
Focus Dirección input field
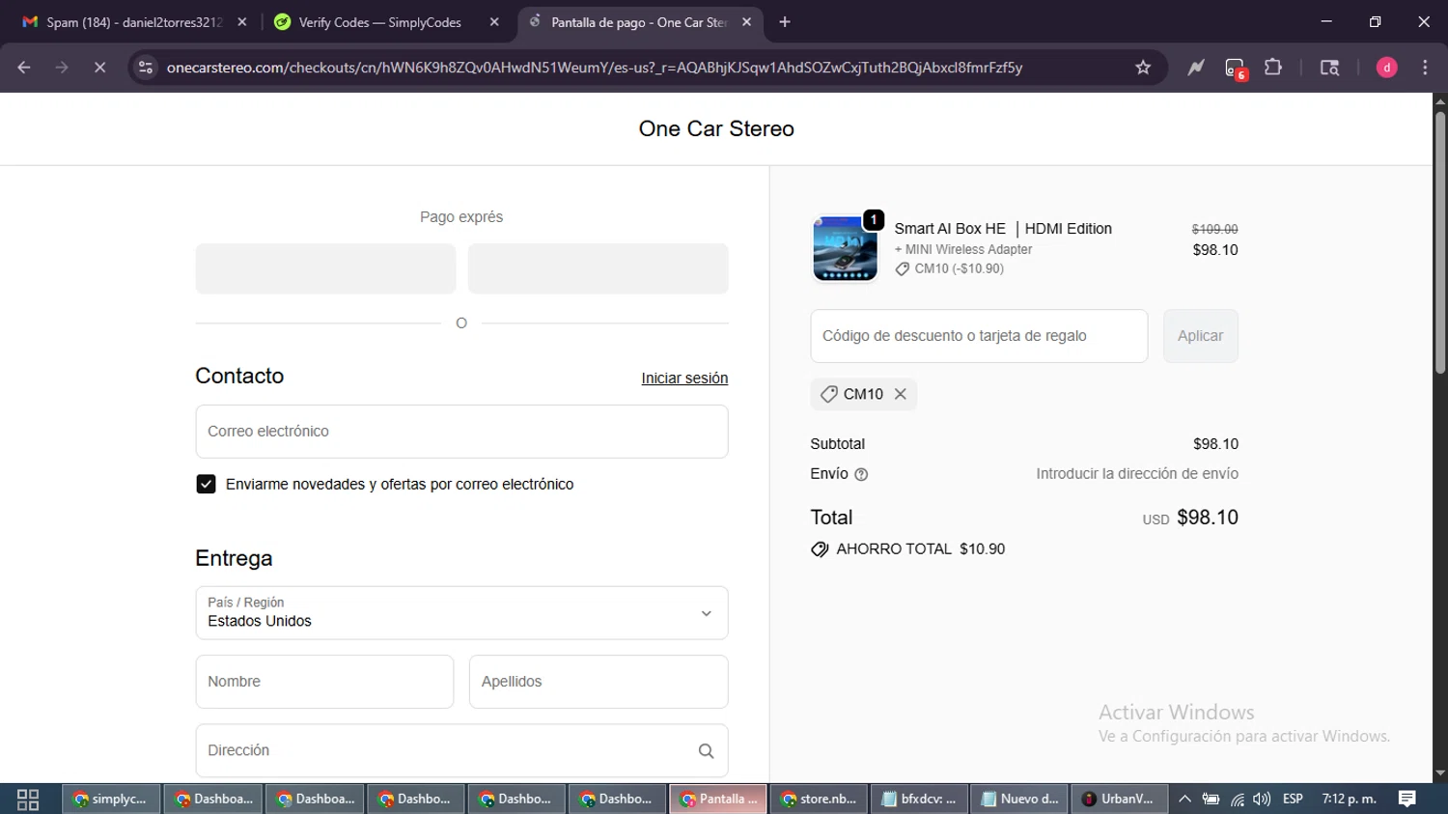tap(461, 750)
